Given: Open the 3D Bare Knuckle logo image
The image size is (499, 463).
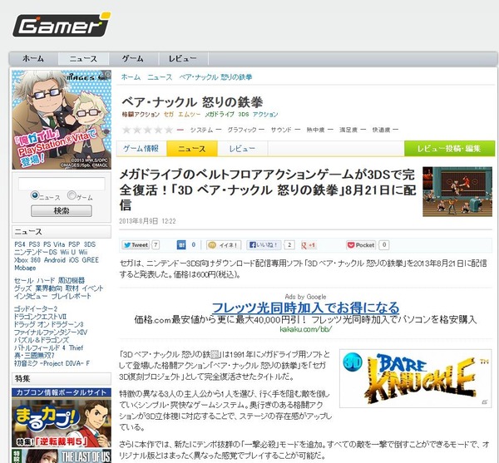Looking at the screenshot, I should (x=416, y=378).
